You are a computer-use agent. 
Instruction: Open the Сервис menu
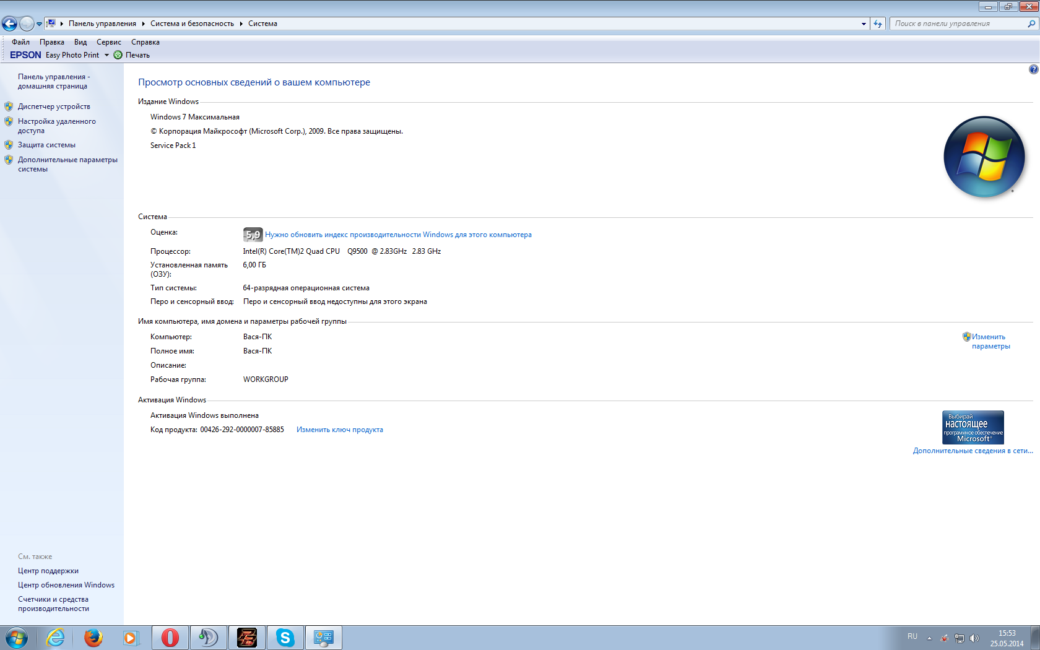[109, 42]
